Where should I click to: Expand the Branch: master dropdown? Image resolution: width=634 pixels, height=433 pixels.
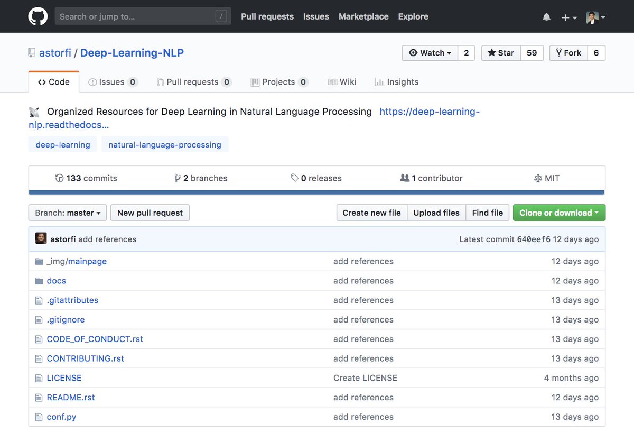click(x=68, y=213)
